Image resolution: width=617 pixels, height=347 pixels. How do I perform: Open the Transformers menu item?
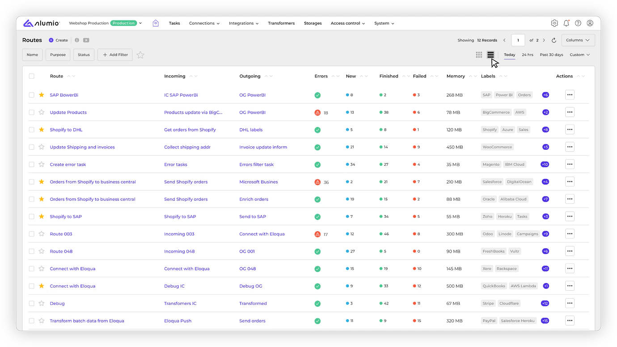tap(281, 23)
